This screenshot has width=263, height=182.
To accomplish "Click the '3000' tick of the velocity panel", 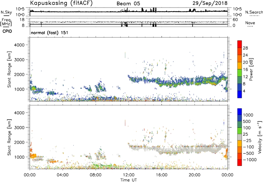I will 19,127.
